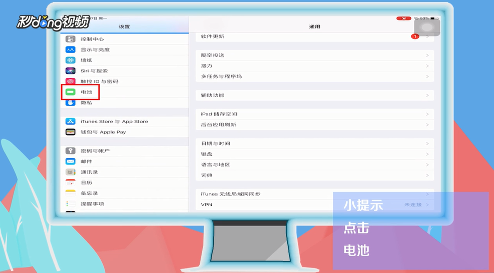Tap the Display & Brightness AA icon
Image resolution: width=494 pixels, height=273 pixels.
[x=70, y=50]
